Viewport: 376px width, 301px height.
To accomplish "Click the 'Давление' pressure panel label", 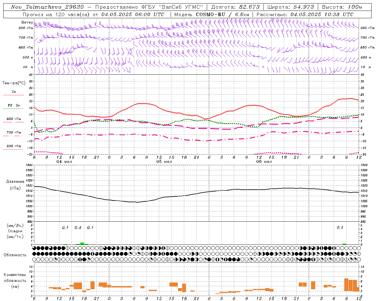I will pos(15,182).
